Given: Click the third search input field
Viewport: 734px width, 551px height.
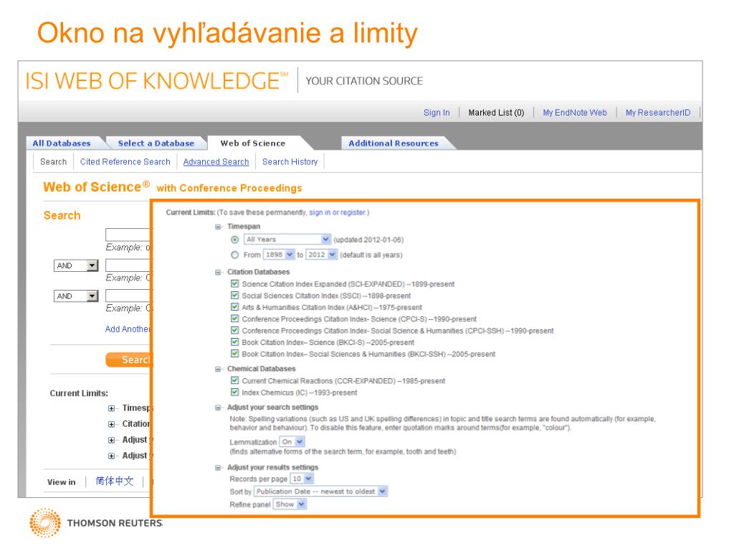Looking at the screenshot, I should 128,296.
